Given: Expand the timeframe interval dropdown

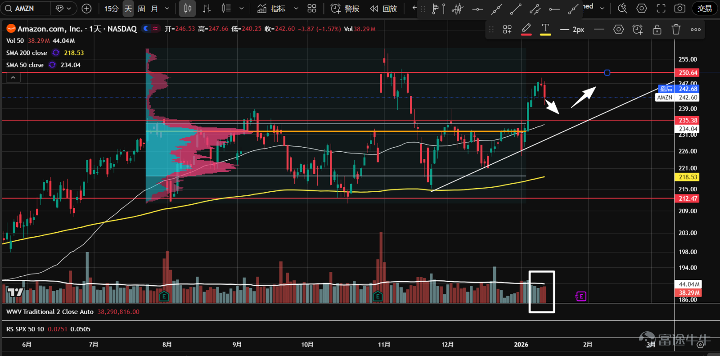Looking at the screenshot, I should coord(167,9).
